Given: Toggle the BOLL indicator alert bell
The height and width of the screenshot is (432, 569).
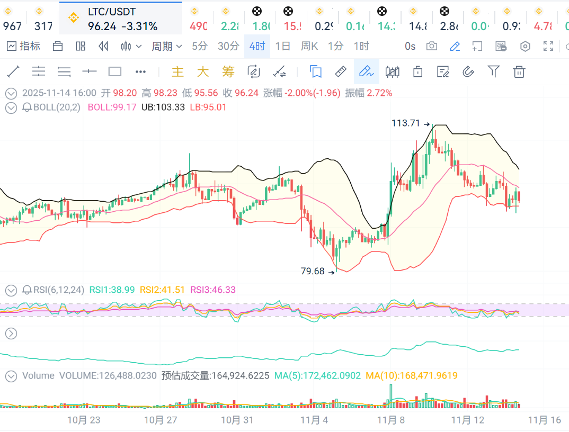Looking at the screenshot, I should click(27, 107).
